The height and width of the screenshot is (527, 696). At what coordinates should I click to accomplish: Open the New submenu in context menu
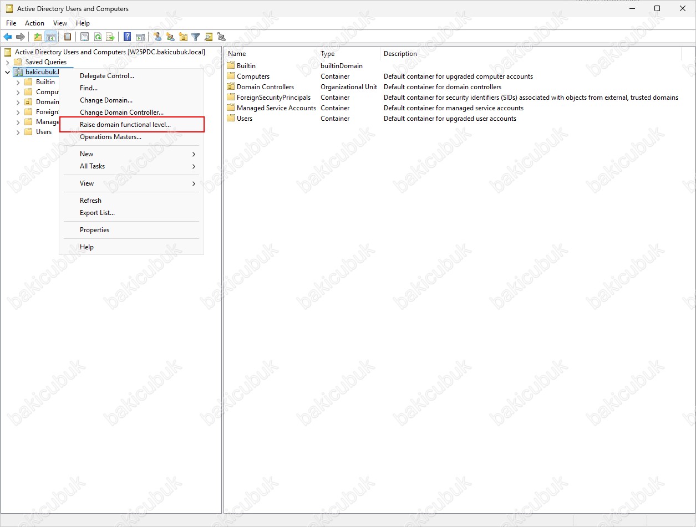click(131, 154)
